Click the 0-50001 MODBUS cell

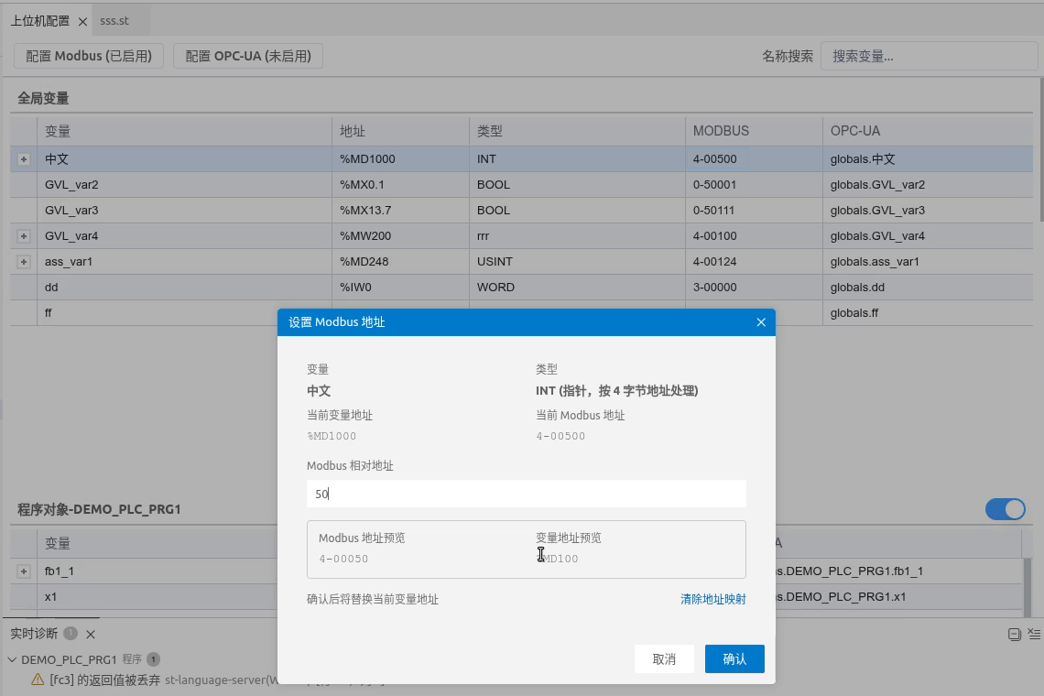tap(754, 184)
